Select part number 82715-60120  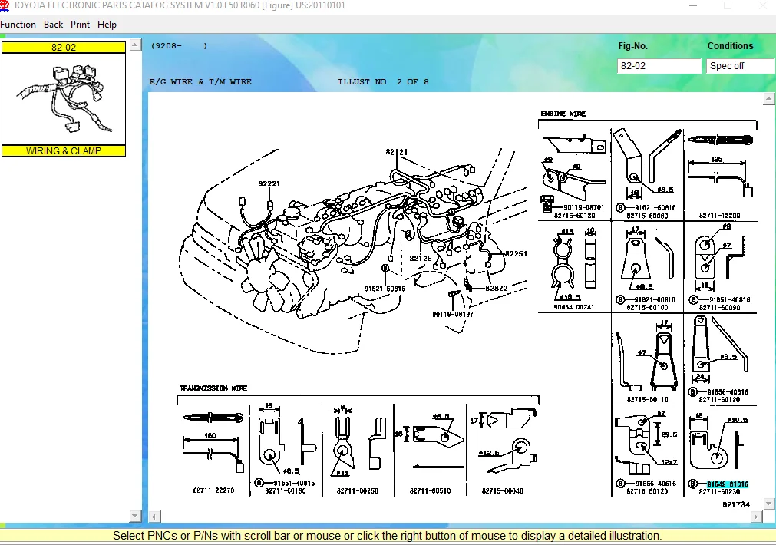coord(647,491)
